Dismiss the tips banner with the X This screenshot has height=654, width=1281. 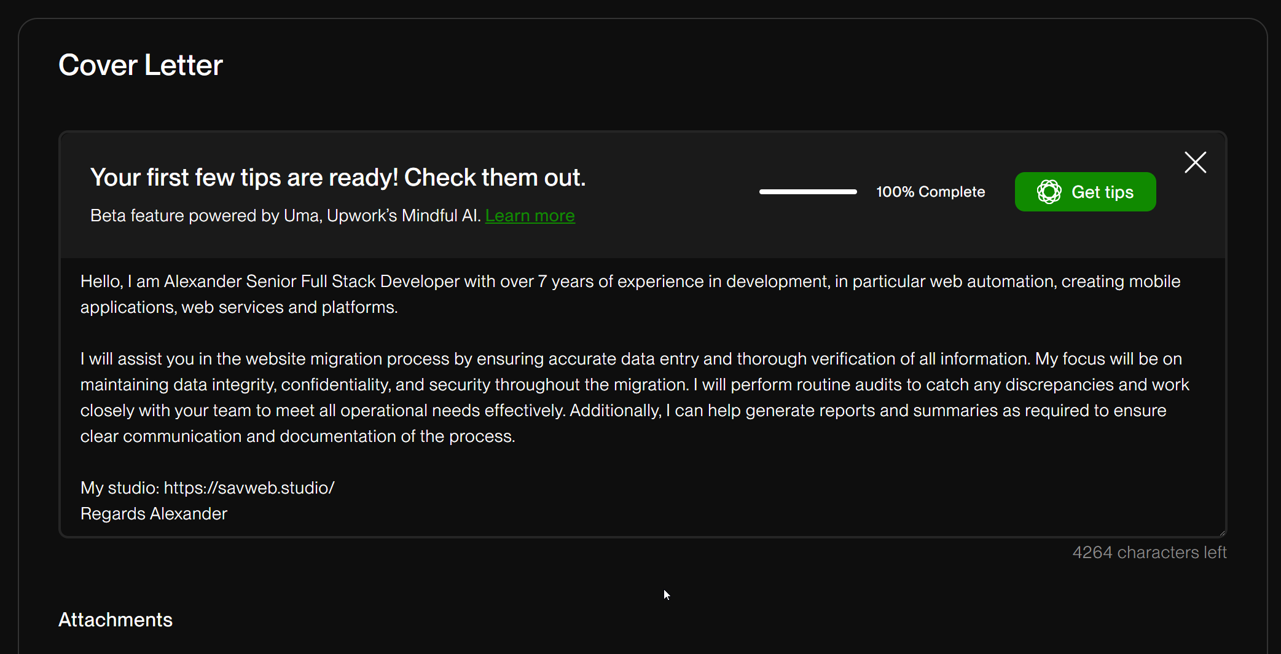(x=1195, y=163)
